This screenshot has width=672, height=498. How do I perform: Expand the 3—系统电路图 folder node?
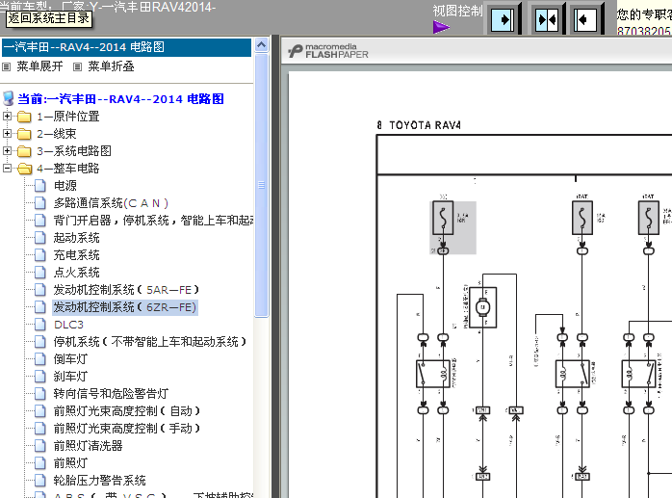(x=7, y=151)
